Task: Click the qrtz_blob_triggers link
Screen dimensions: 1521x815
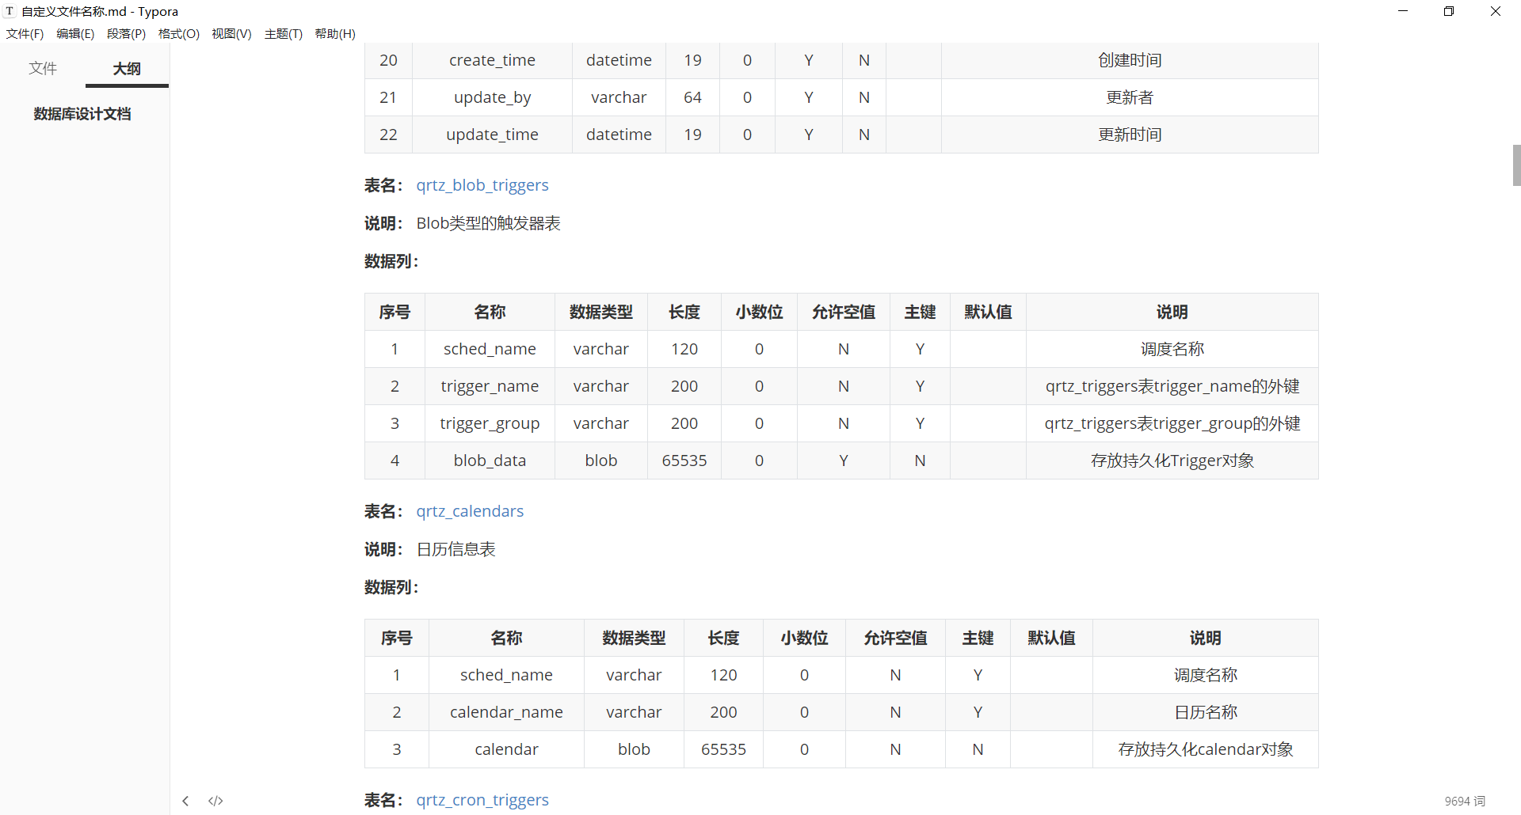Action: (482, 185)
